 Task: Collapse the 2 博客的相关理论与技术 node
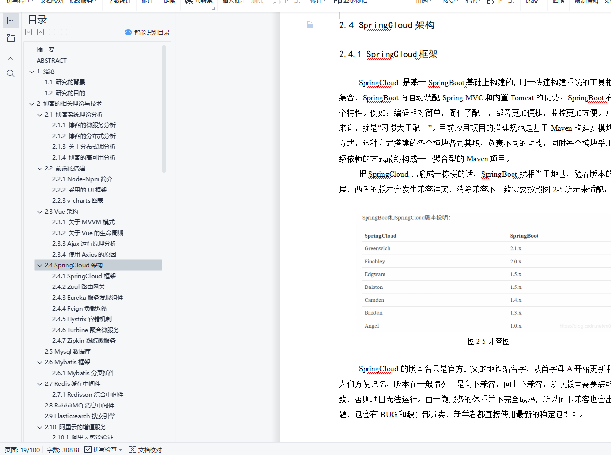click(x=32, y=104)
